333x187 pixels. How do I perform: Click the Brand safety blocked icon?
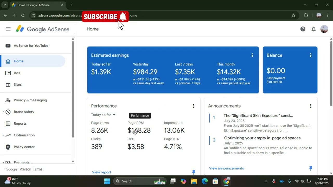tap(8, 112)
